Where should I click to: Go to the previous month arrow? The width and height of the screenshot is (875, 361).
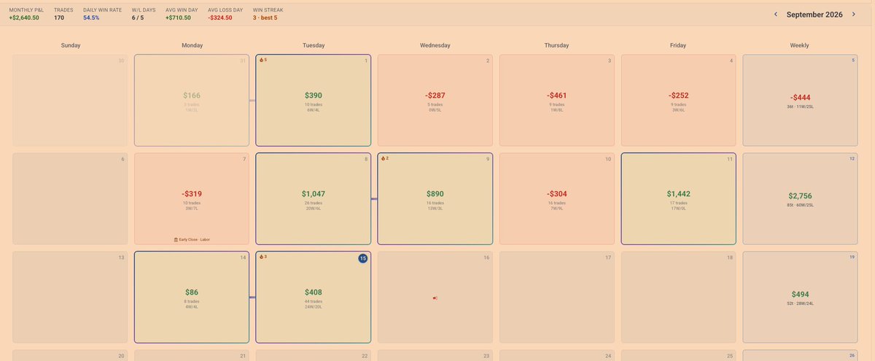click(775, 15)
